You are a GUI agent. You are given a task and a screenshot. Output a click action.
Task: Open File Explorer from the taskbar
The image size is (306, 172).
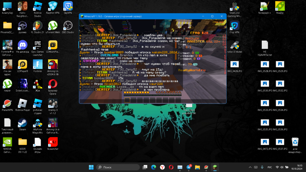click(197, 167)
